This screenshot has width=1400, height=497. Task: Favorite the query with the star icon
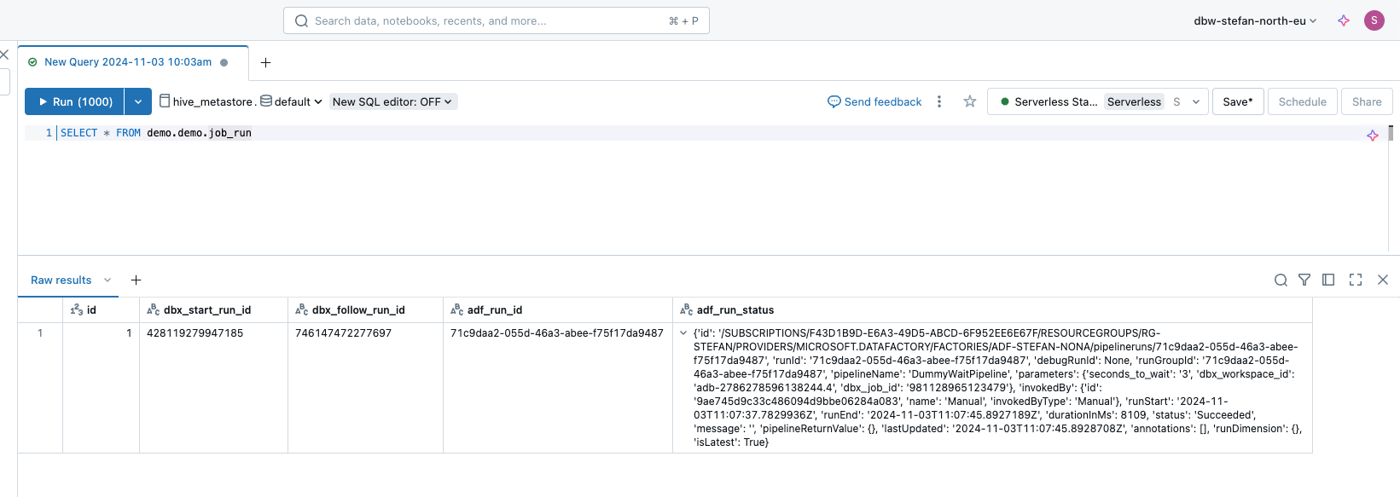970,101
